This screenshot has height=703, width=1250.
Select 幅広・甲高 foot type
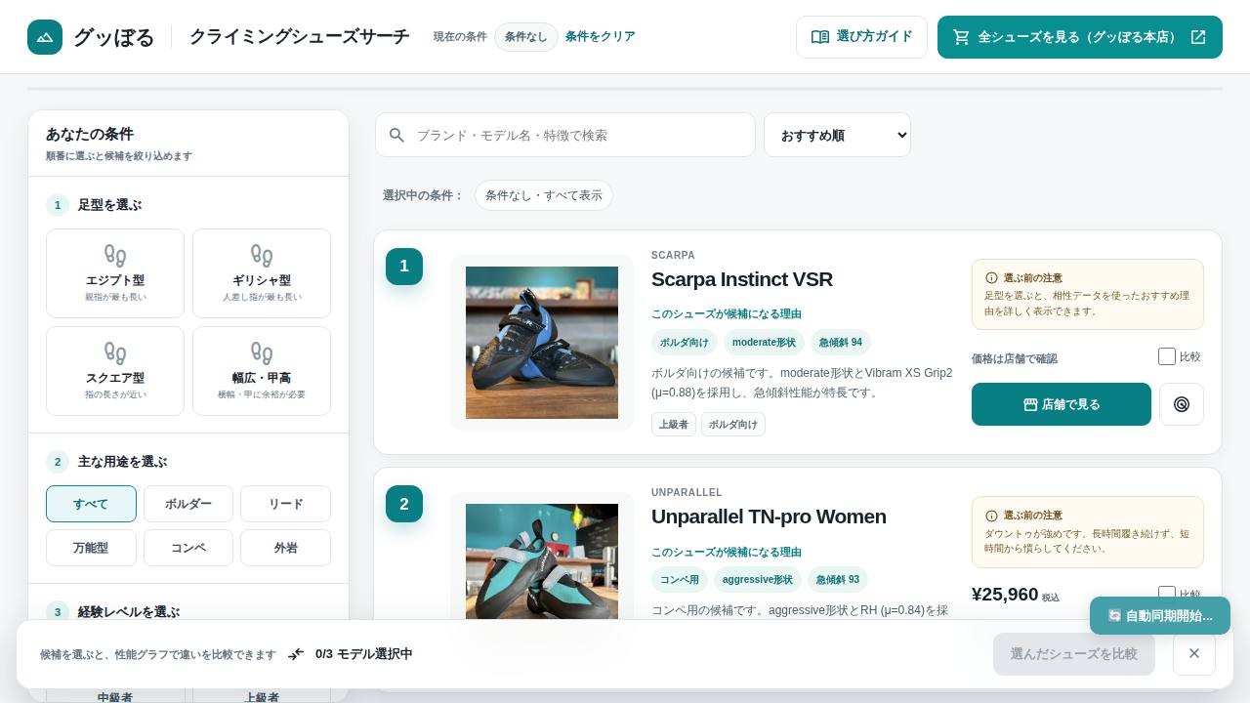[x=262, y=371]
